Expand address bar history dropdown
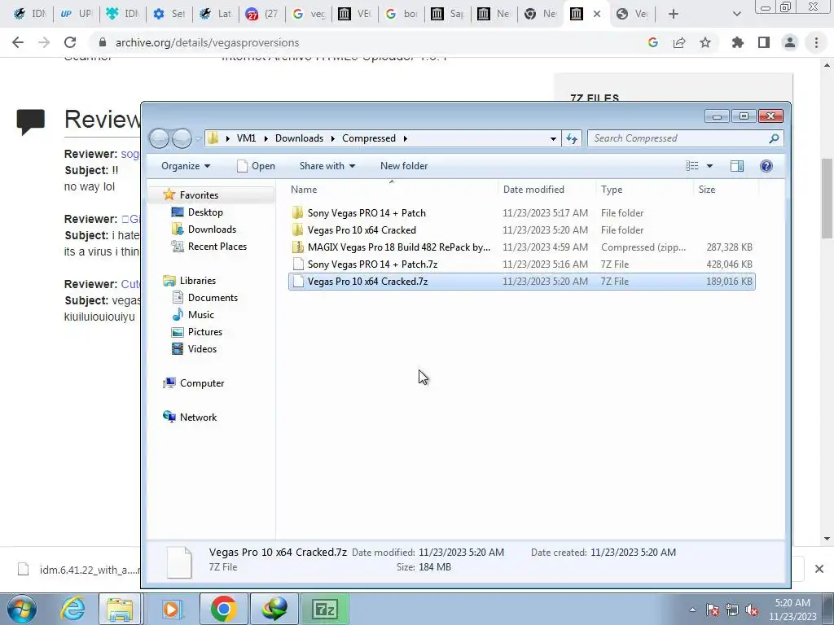834x625 pixels. coord(553,138)
